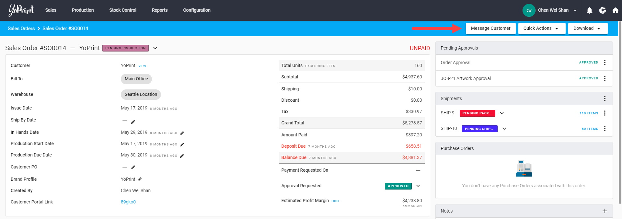Click the Purchase Orders empty-state illustration

coord(524,168)
